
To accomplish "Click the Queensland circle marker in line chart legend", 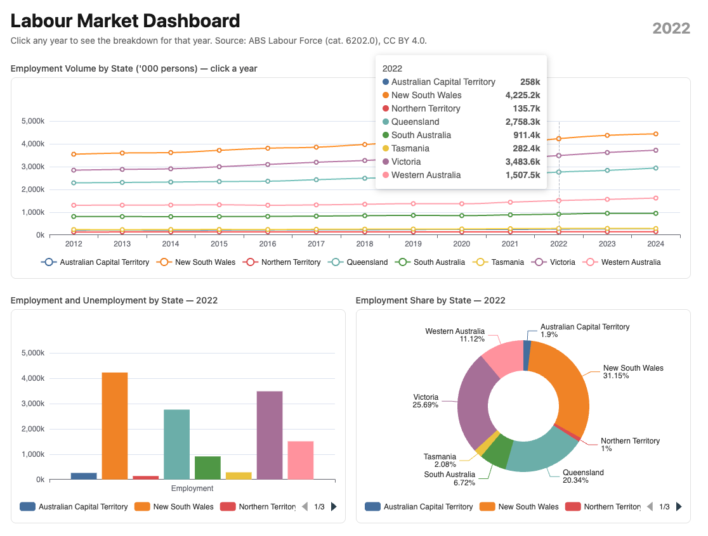I will [x=335, y=262].
